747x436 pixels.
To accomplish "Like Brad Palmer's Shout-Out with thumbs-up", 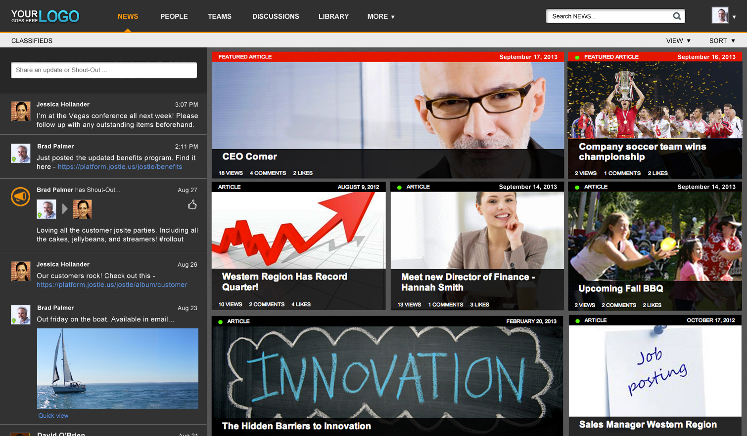I will point(192,204).
